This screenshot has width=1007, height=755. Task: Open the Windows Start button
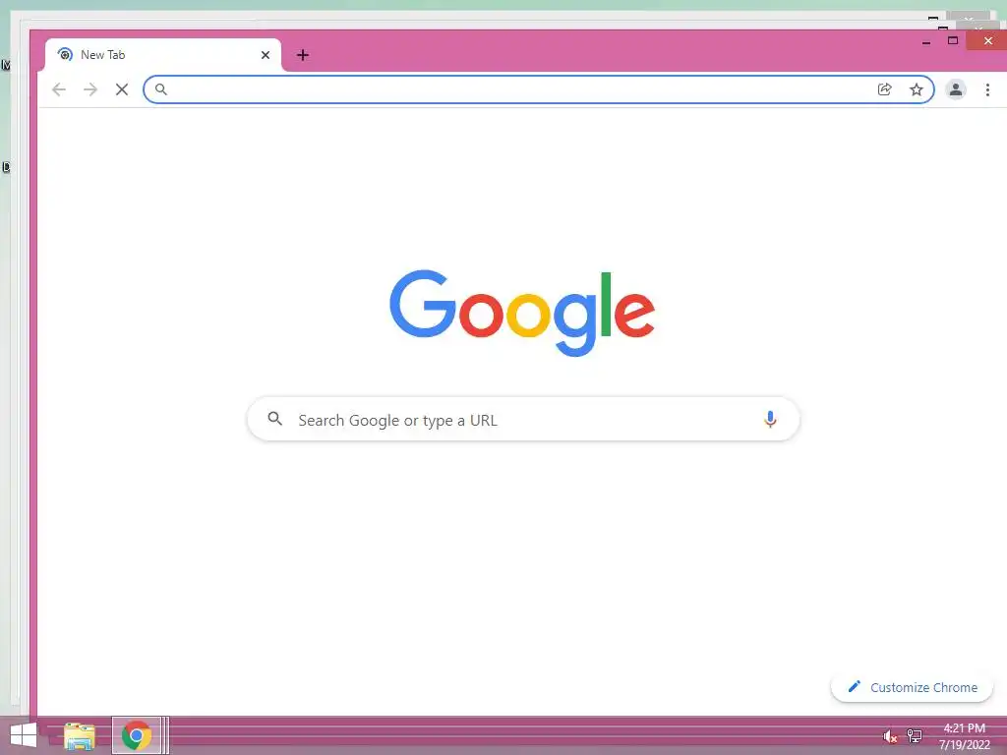(24, 735)
